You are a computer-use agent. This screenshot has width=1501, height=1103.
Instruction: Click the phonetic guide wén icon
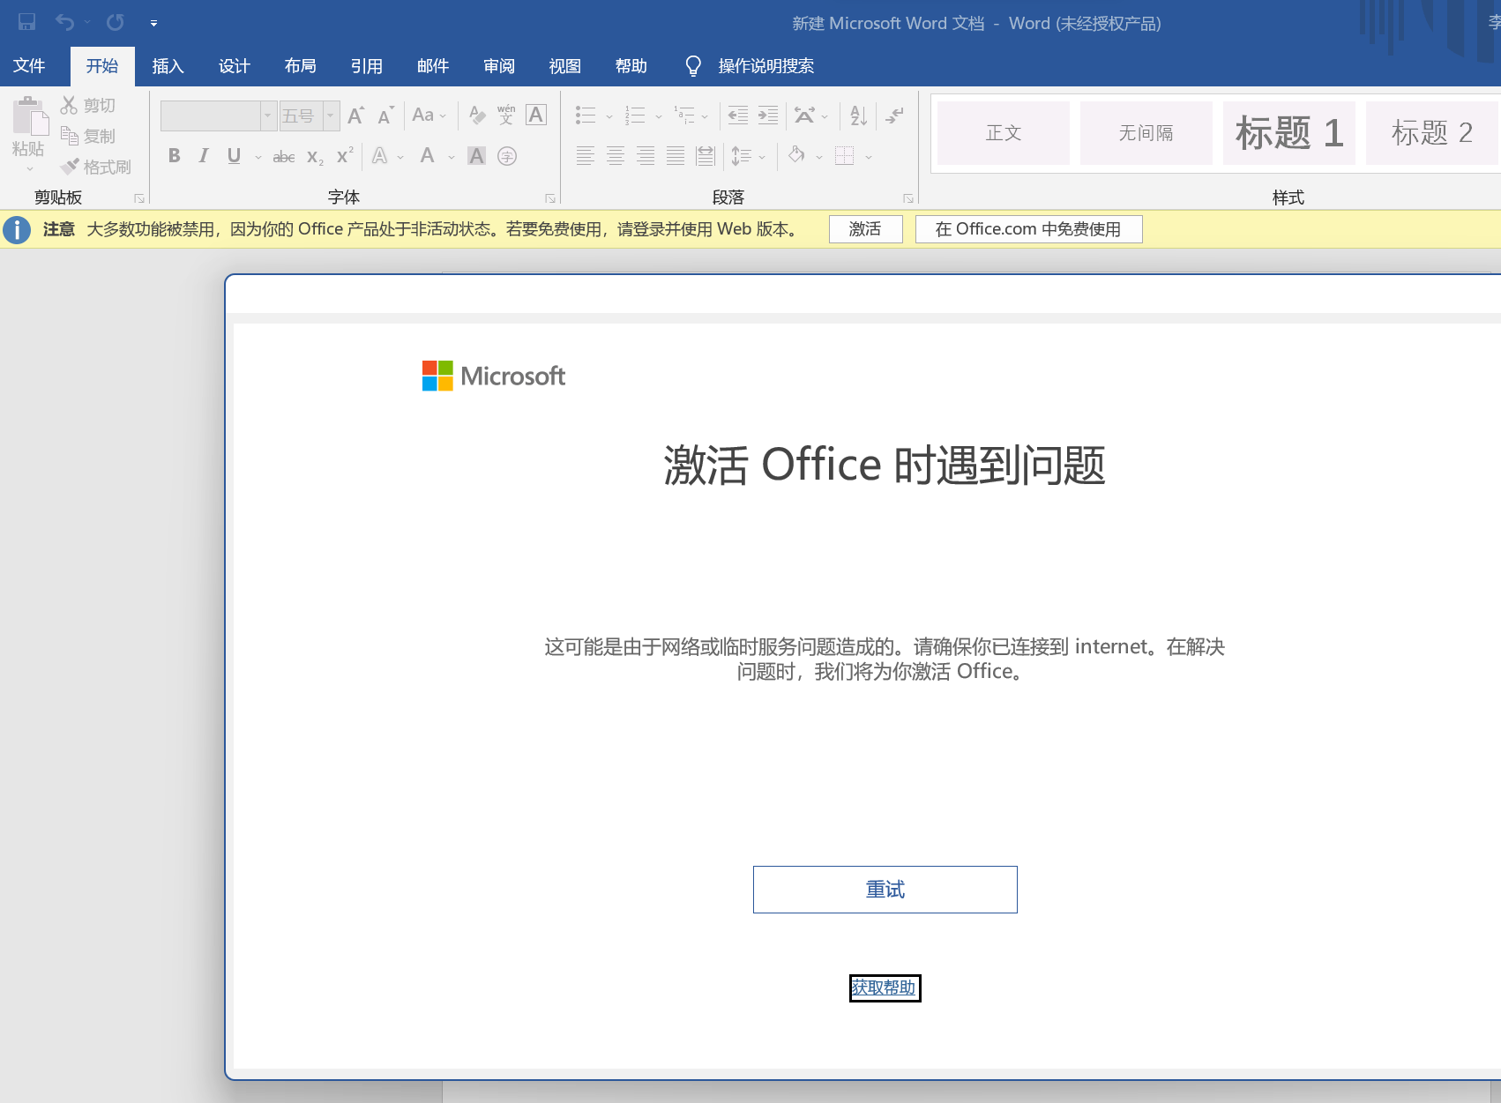click(506, 115)
